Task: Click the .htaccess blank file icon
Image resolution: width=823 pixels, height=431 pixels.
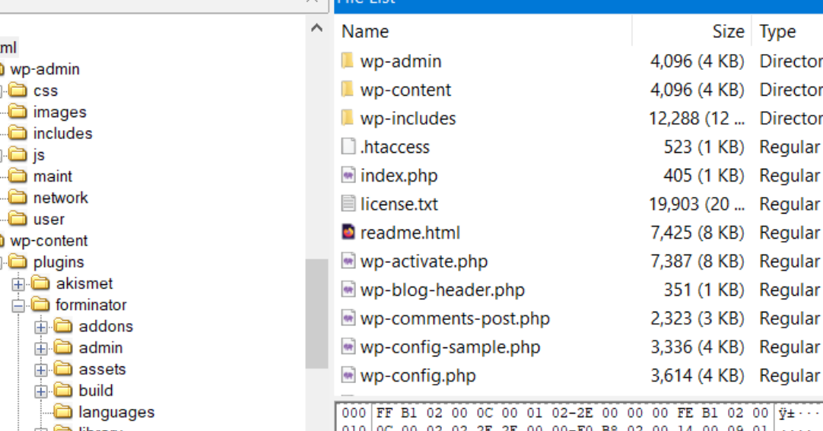Action: tap(348, 146)
